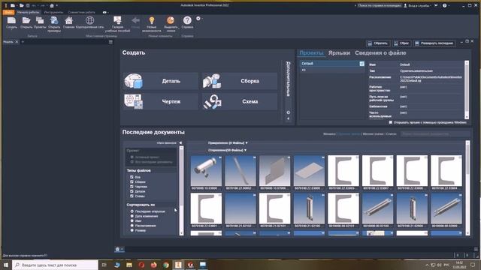Switch to the Ярлыки tab
481x270 pixels.
(339, 53)
